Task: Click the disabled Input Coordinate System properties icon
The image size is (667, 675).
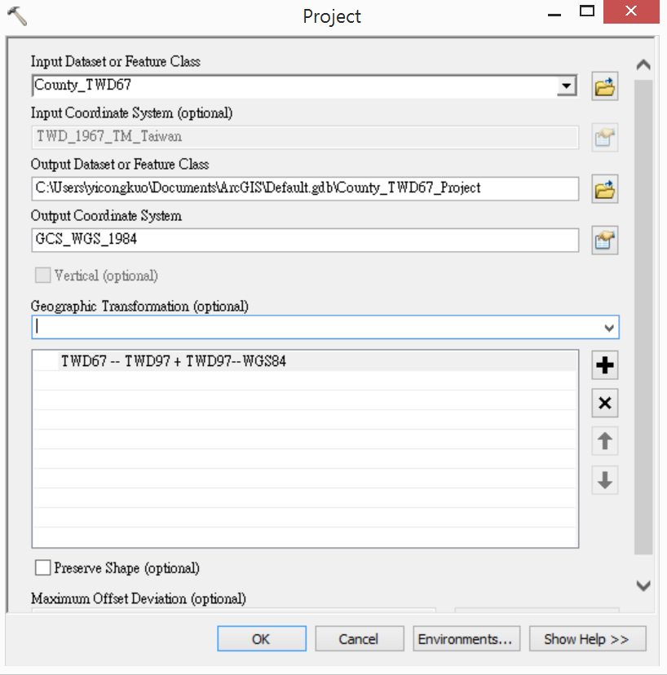Action: coord(604,137)
